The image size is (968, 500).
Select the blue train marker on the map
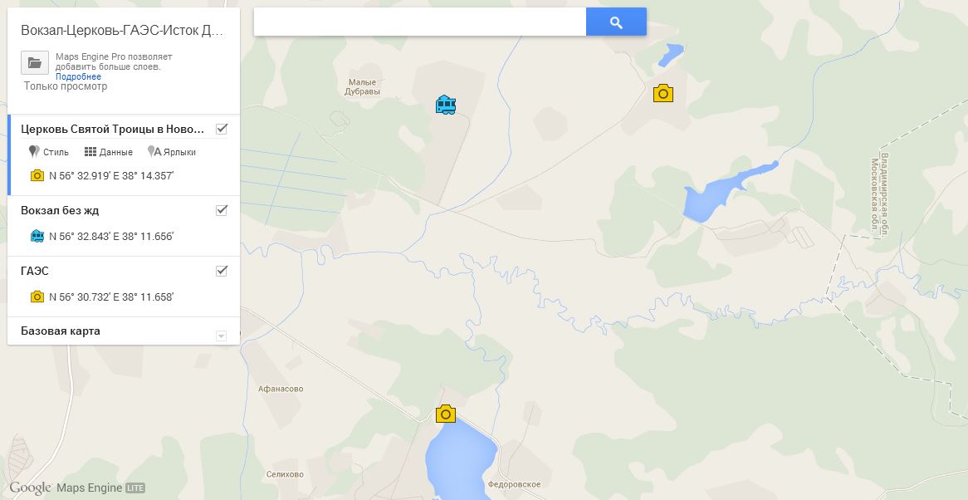pyautogui.click(x=445, y=105)
